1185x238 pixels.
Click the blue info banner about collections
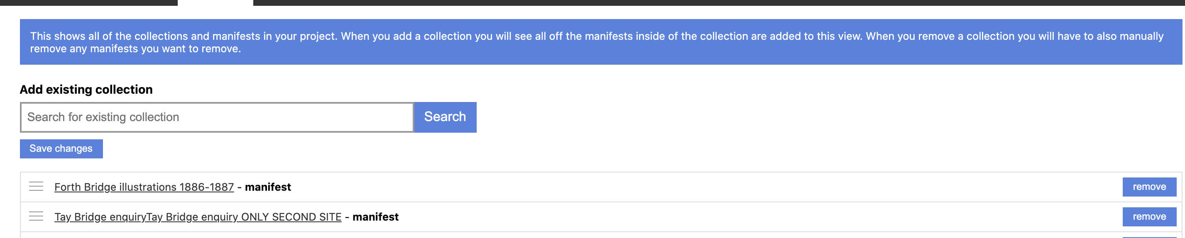point(601,42)
